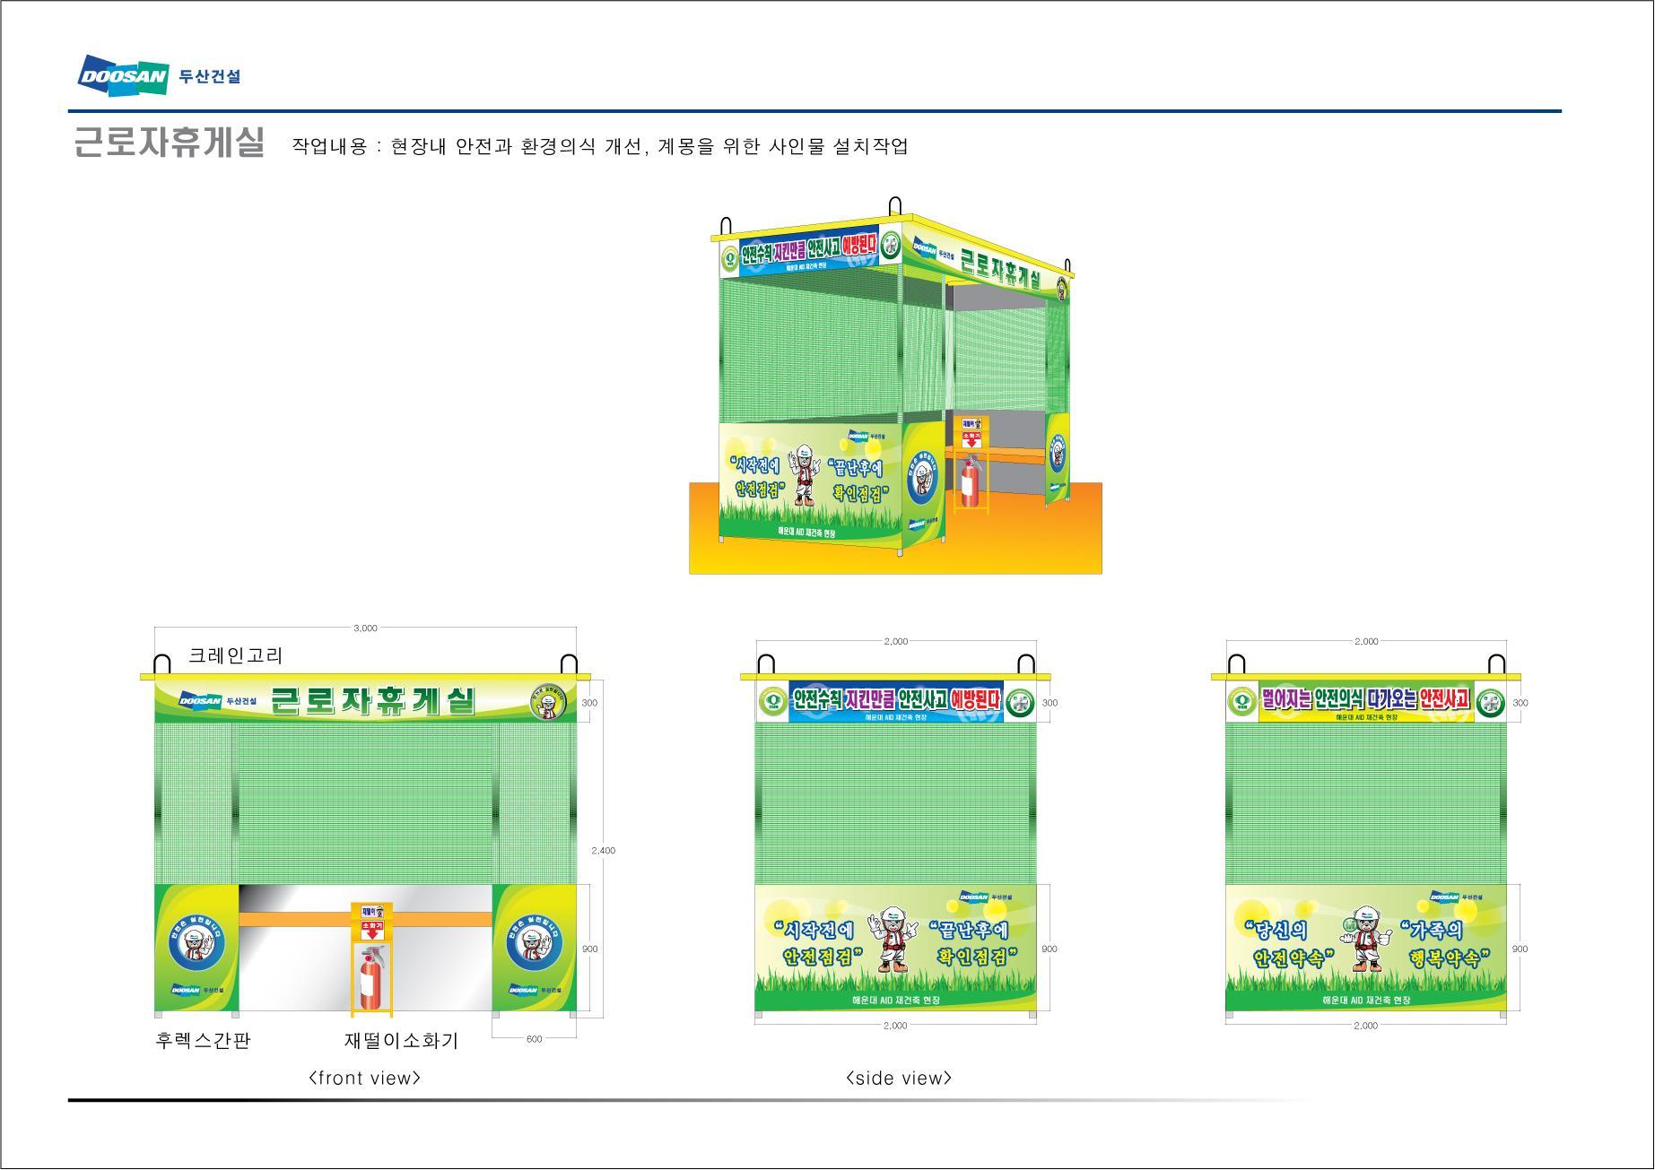Select the <front view> caption
The image size is (1655, 1170).
[364, 1078]
